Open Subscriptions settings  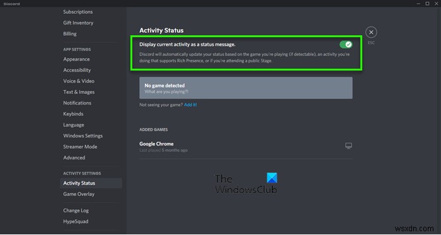(78, 12)
